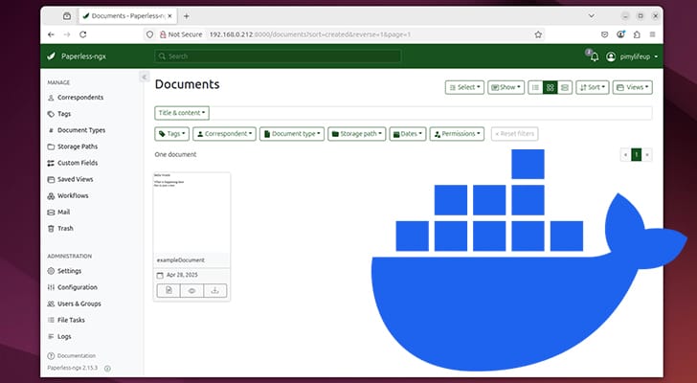Click the version info icon beside Paperless-ngx 2.15.3
This screenshot has height=383, width=697.
click(107, 369)
